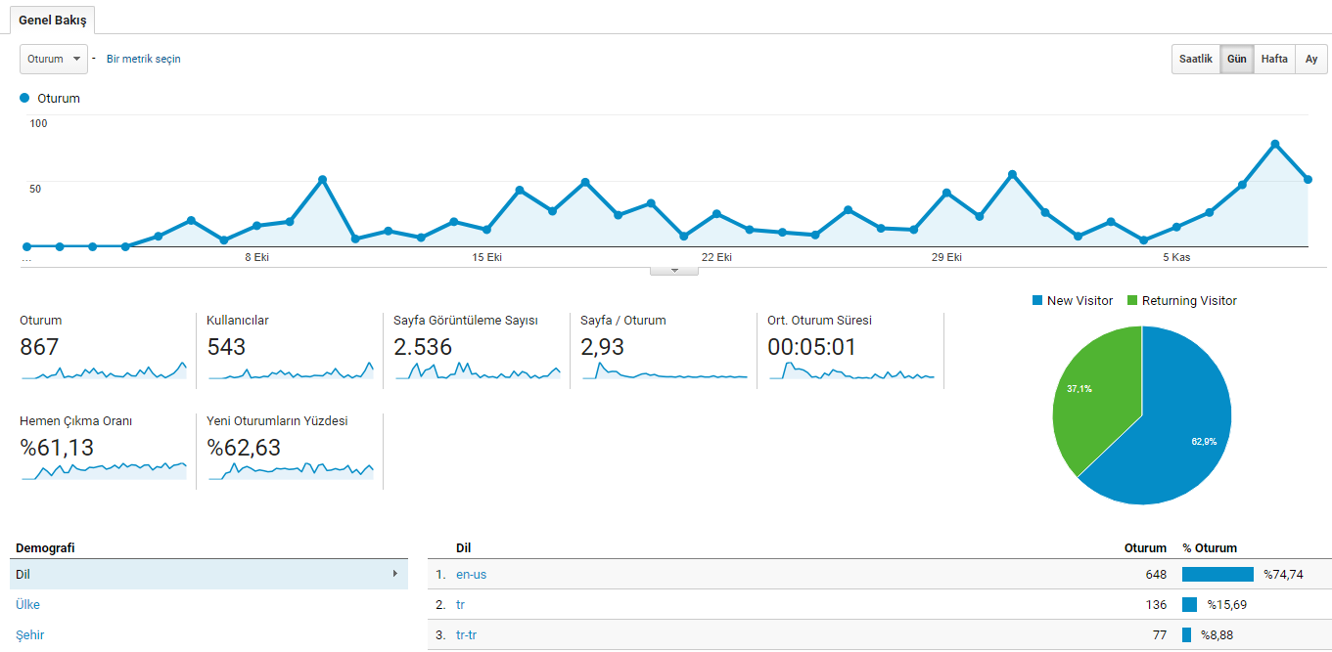The width and height of the screenshot is (1332, 652).
Task: Select the Kullanıcılar sparkline chart
Action: (x=291, y=370)
